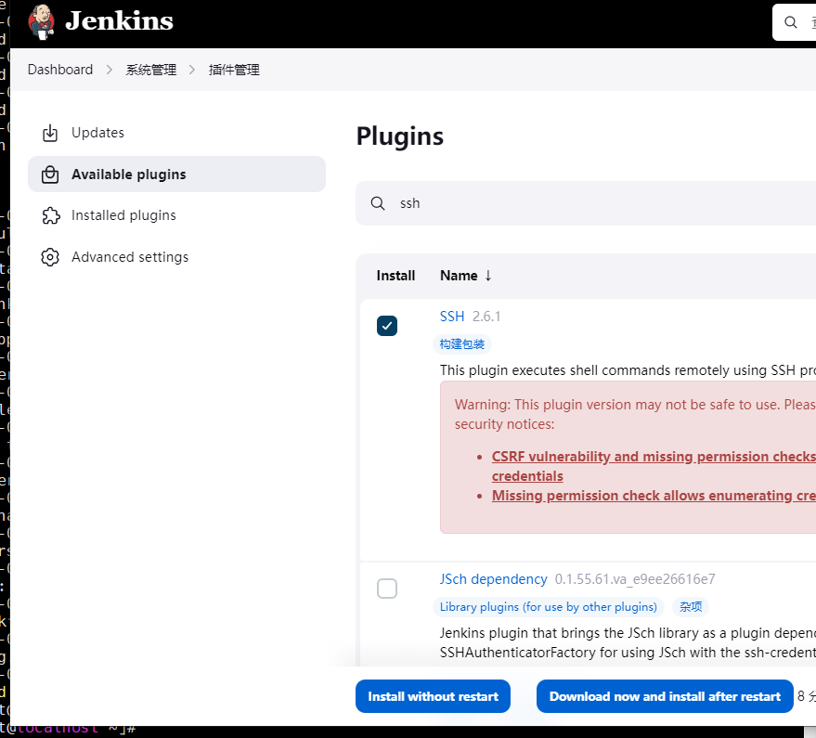Image resolution: width=816 pixels, height=738 pixels.
Task: Check the JSch dependency install checkbox
Action: pyautogui.click(x=387, y=589)
